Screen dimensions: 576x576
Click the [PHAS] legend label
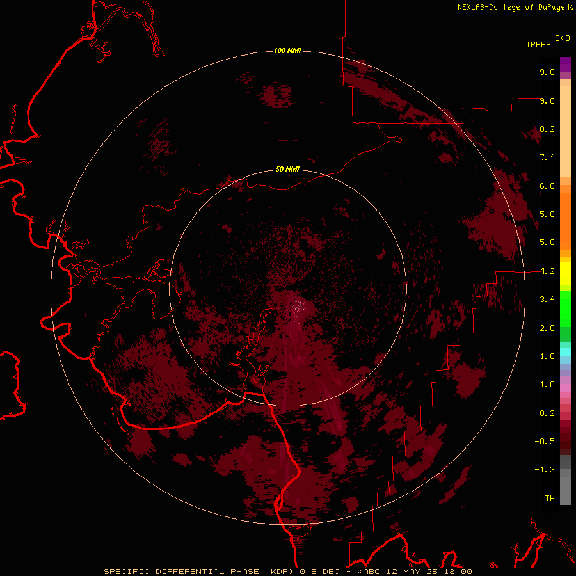click(x=541, y=45)
